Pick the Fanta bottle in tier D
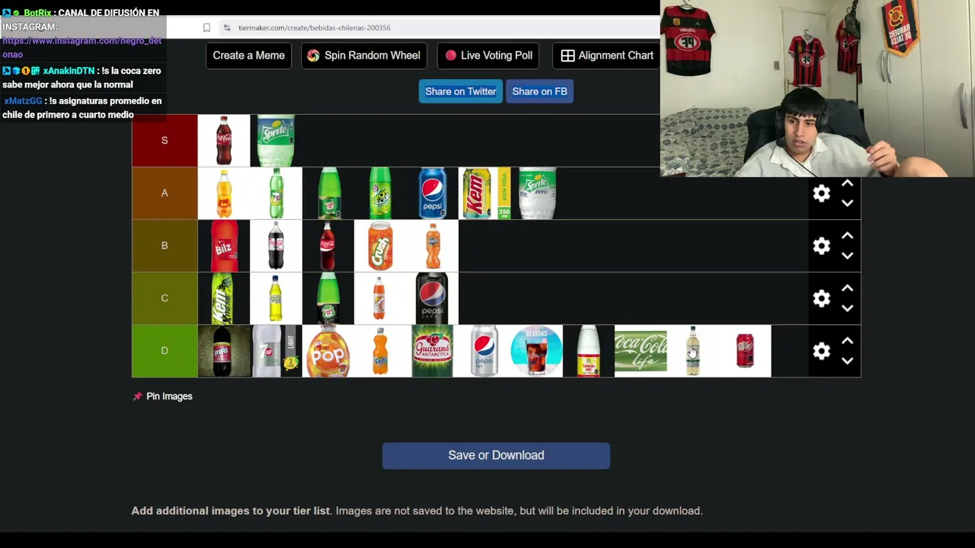 (380, 351)
